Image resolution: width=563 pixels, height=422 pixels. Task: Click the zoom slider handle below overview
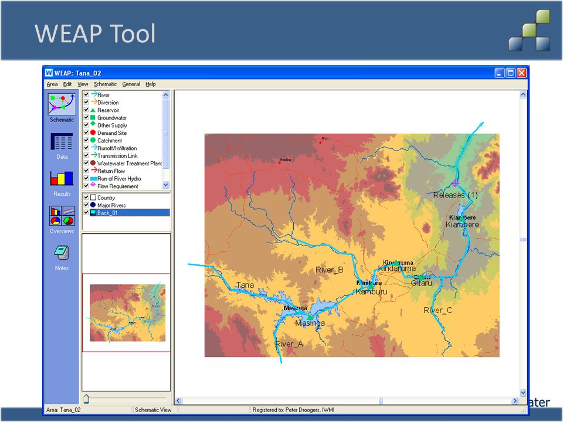tap(86, 399)
